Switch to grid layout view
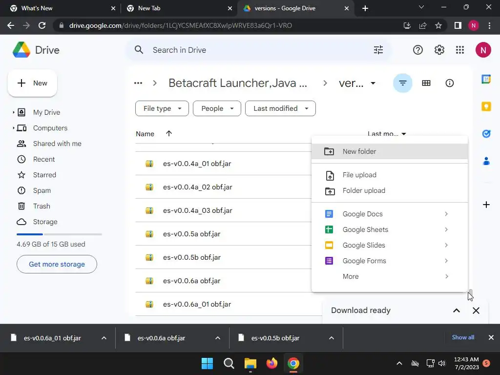 pyautogui.click(x=426, y=83)
